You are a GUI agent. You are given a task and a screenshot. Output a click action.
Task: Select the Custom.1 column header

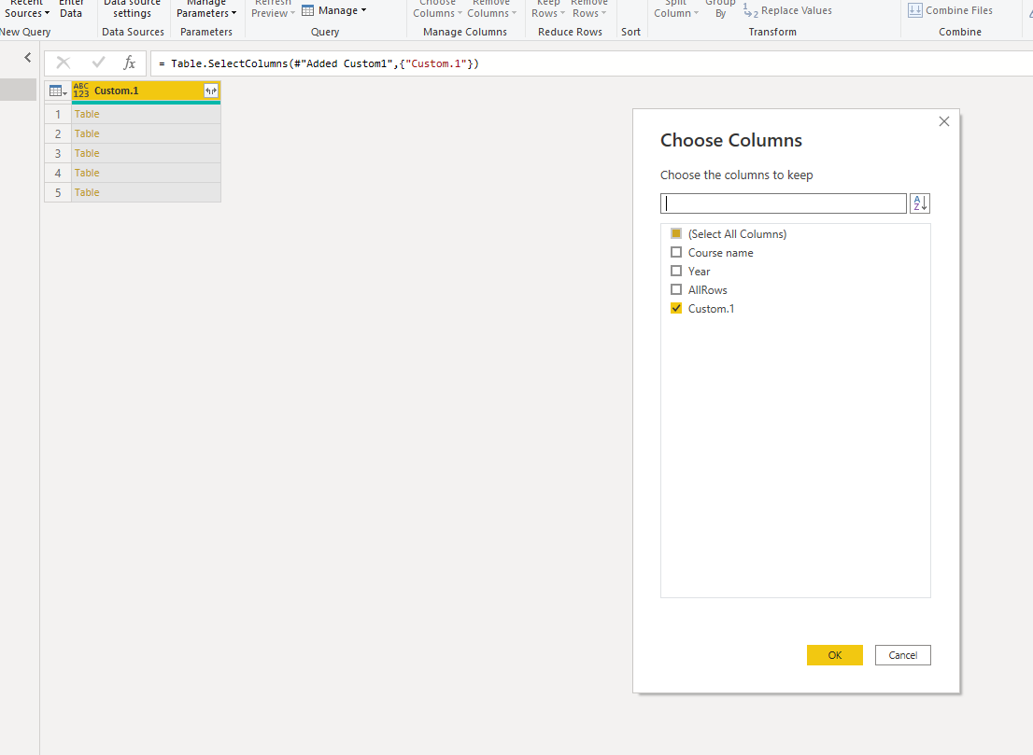click(x=146, y=91)
